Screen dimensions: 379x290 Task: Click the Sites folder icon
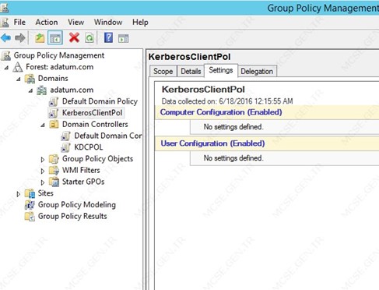coord(30,193)
